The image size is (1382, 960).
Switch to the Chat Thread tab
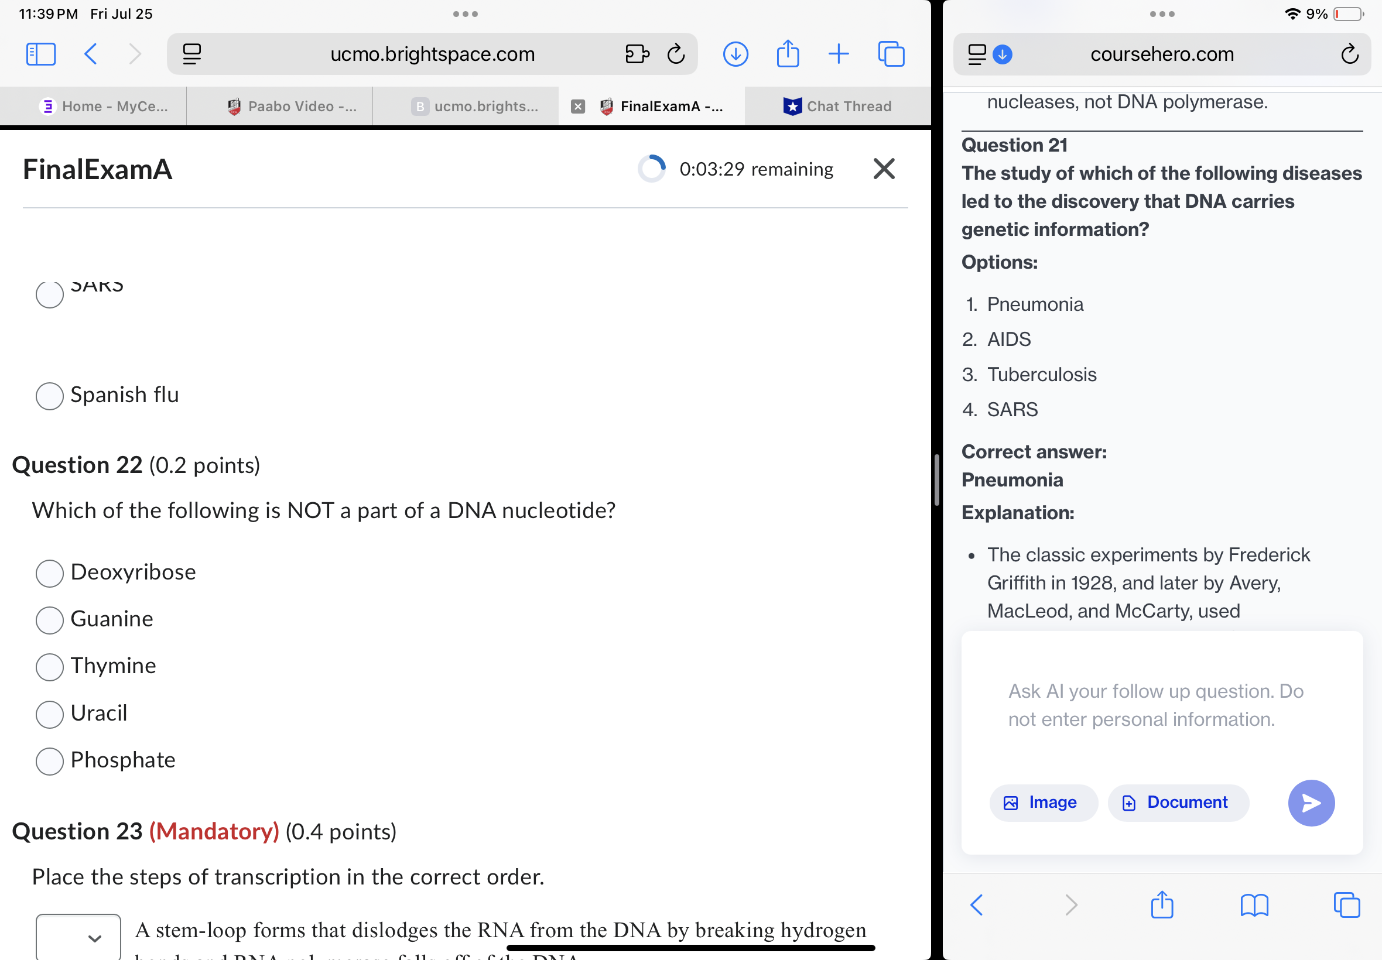pyautogui.click(x=837, y=107)
